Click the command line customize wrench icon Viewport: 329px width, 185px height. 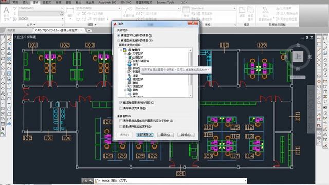(91, 180)
